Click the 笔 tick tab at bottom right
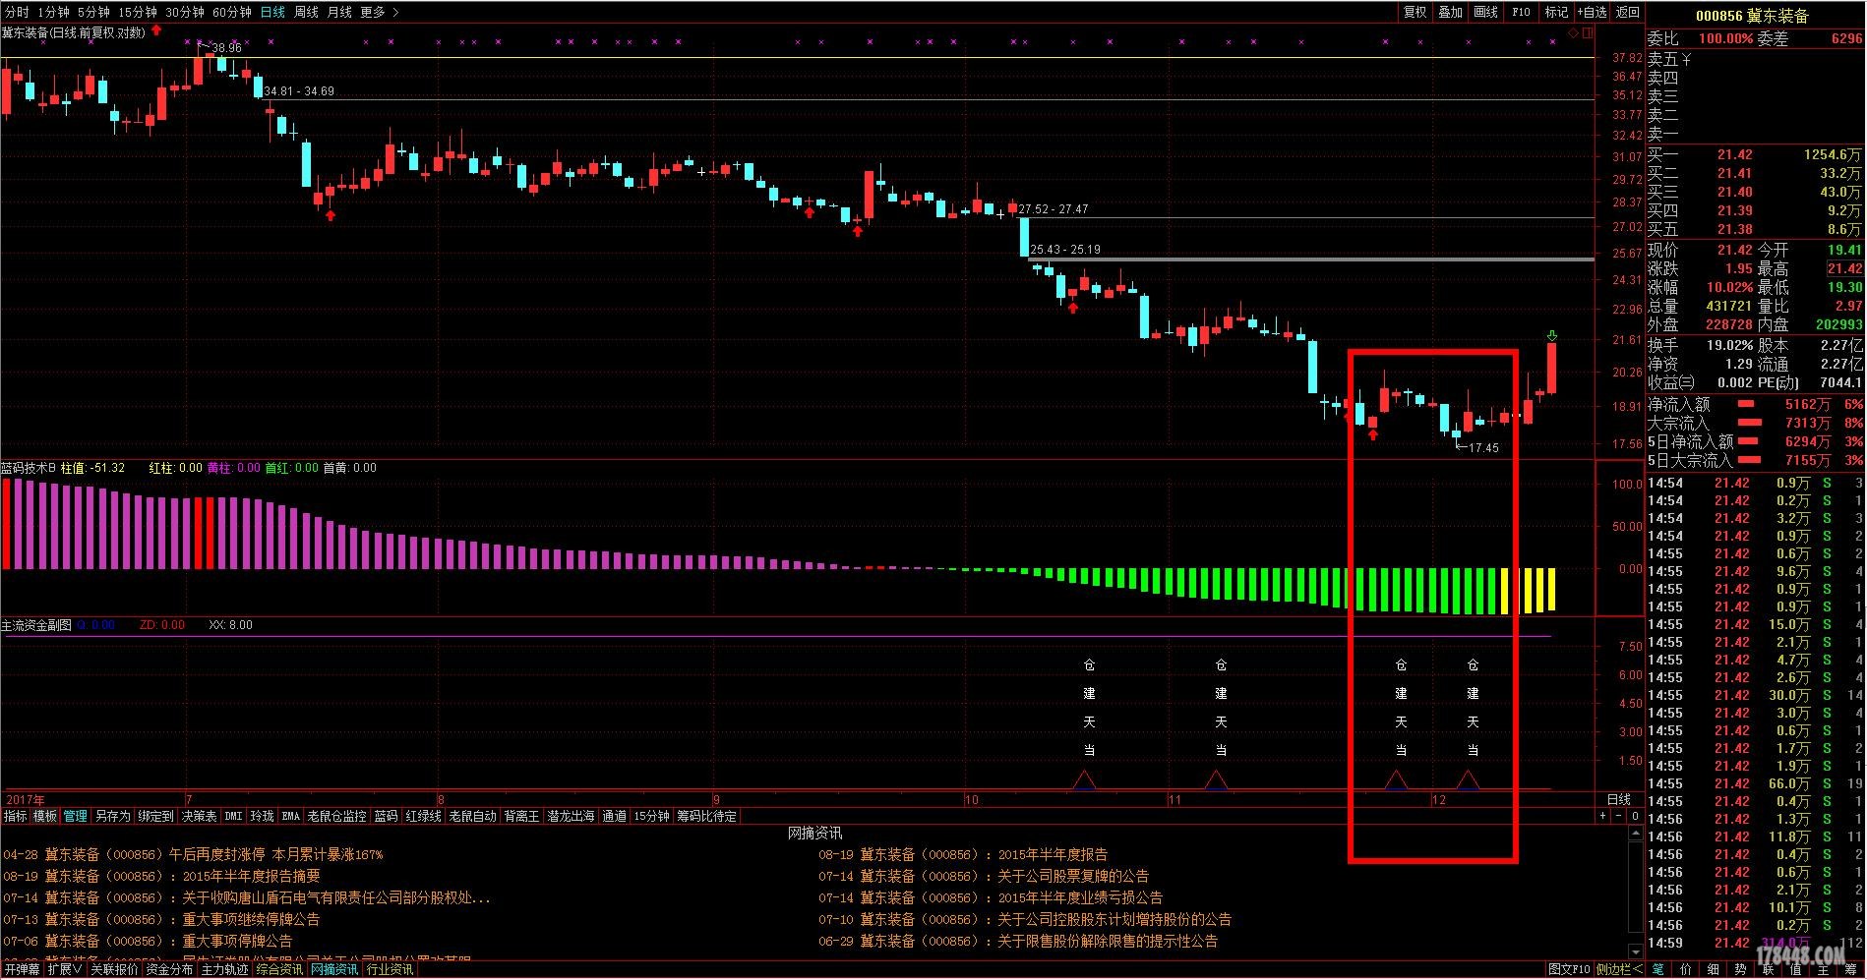The image size is (1867, 980). 1658,969
